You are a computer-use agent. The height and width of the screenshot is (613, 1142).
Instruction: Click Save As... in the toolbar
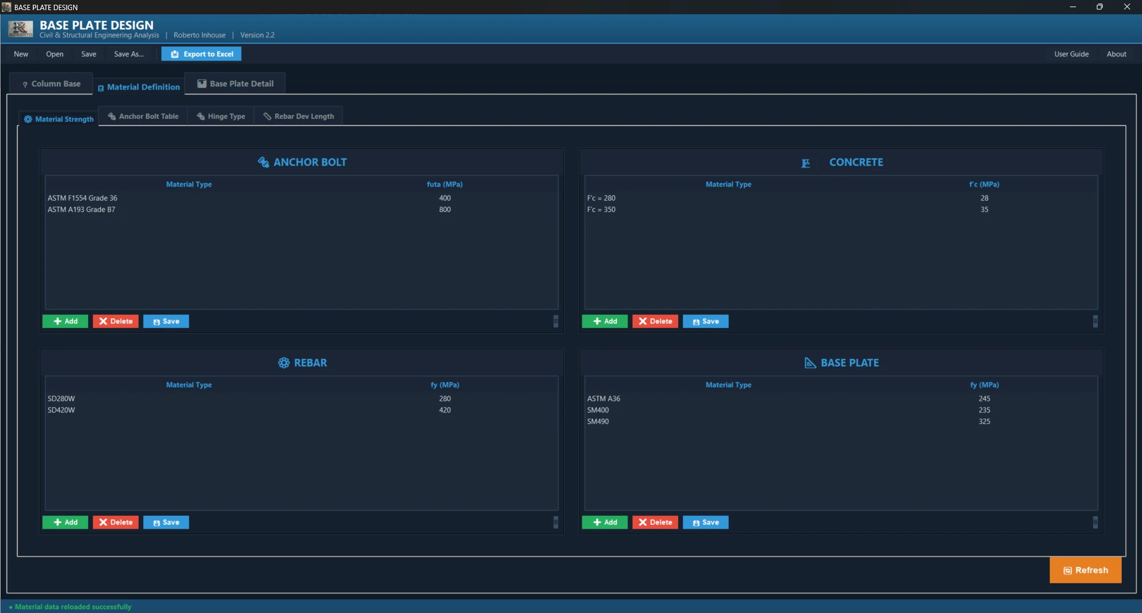[129, 54]
